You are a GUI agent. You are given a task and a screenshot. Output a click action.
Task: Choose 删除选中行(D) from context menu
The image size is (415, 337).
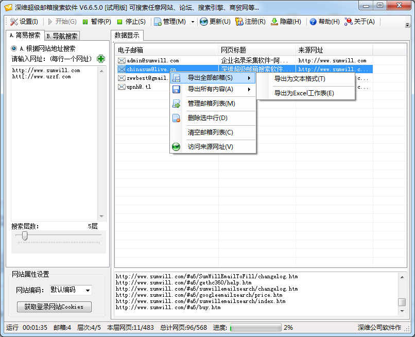coord(213,118)
